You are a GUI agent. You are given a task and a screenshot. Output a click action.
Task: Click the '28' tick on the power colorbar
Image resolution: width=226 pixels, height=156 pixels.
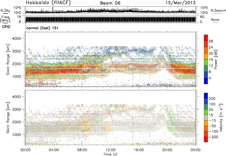(211, 41)
